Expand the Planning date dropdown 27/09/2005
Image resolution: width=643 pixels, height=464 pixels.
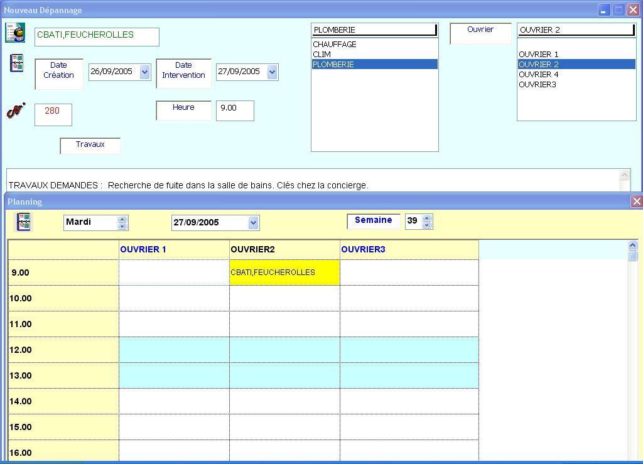click(253, 222)
